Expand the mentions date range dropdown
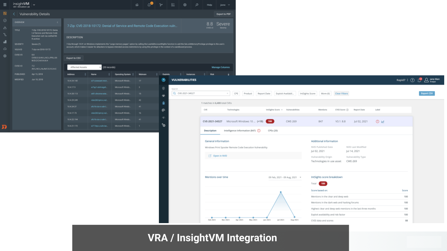 tap(300, 177)
